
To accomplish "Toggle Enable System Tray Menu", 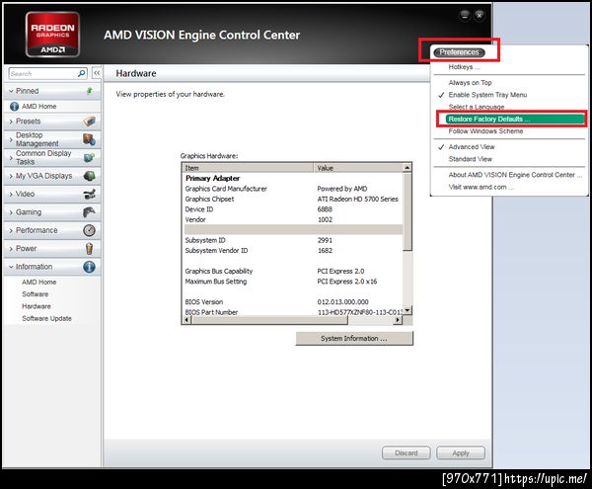I will coord(487,95).
